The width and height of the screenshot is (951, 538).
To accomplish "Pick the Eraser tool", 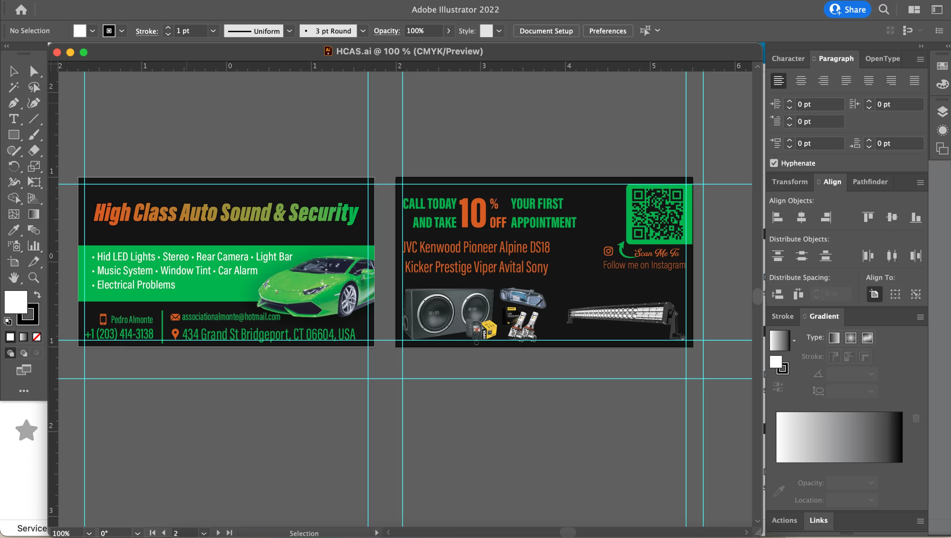I will click(x=34, y=151).
